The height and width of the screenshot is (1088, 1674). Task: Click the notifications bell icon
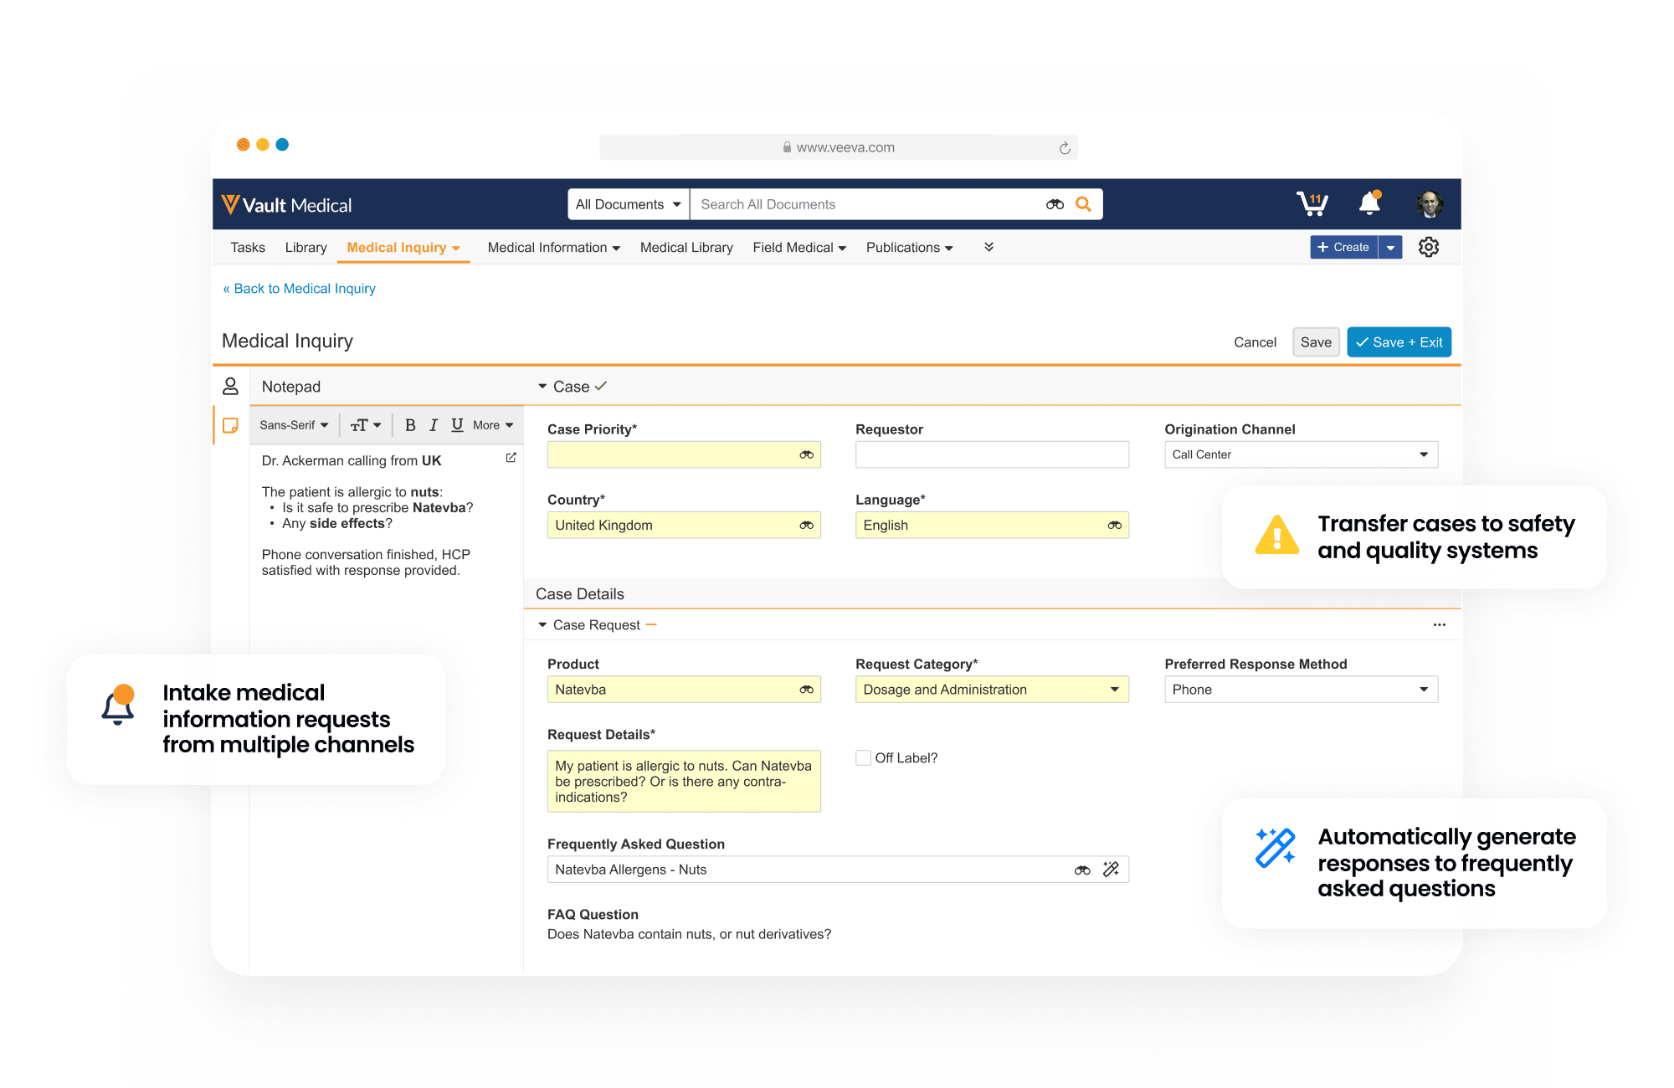click(1369, 203)
